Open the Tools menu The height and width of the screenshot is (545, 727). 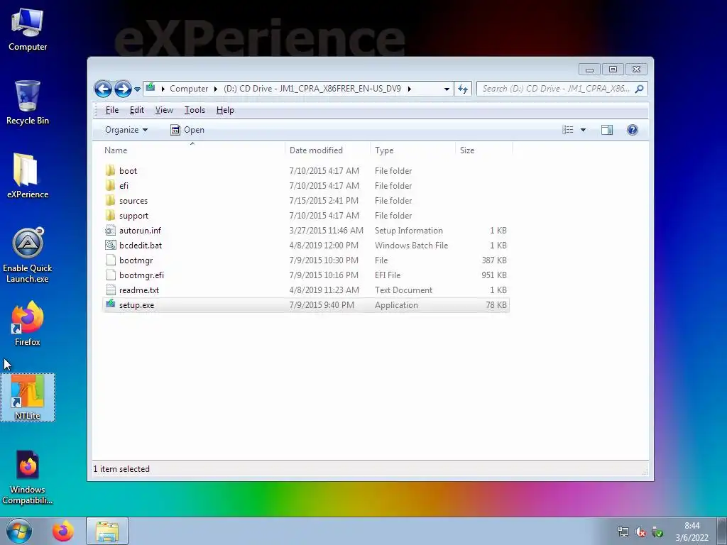[195, 110]
